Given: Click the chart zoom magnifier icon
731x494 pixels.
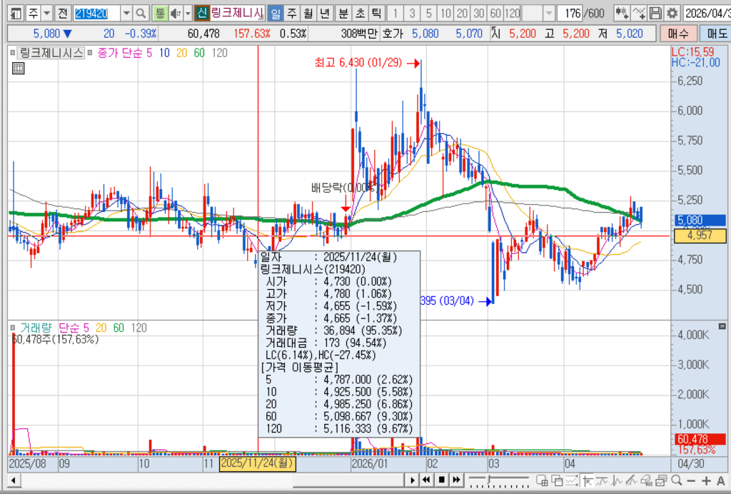Looking at the screenshot, I should point(677,480).
